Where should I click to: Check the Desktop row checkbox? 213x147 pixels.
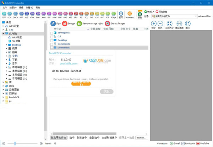pos(51,41)
